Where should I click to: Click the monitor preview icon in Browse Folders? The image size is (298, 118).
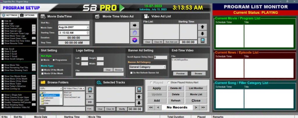point(90,90)
